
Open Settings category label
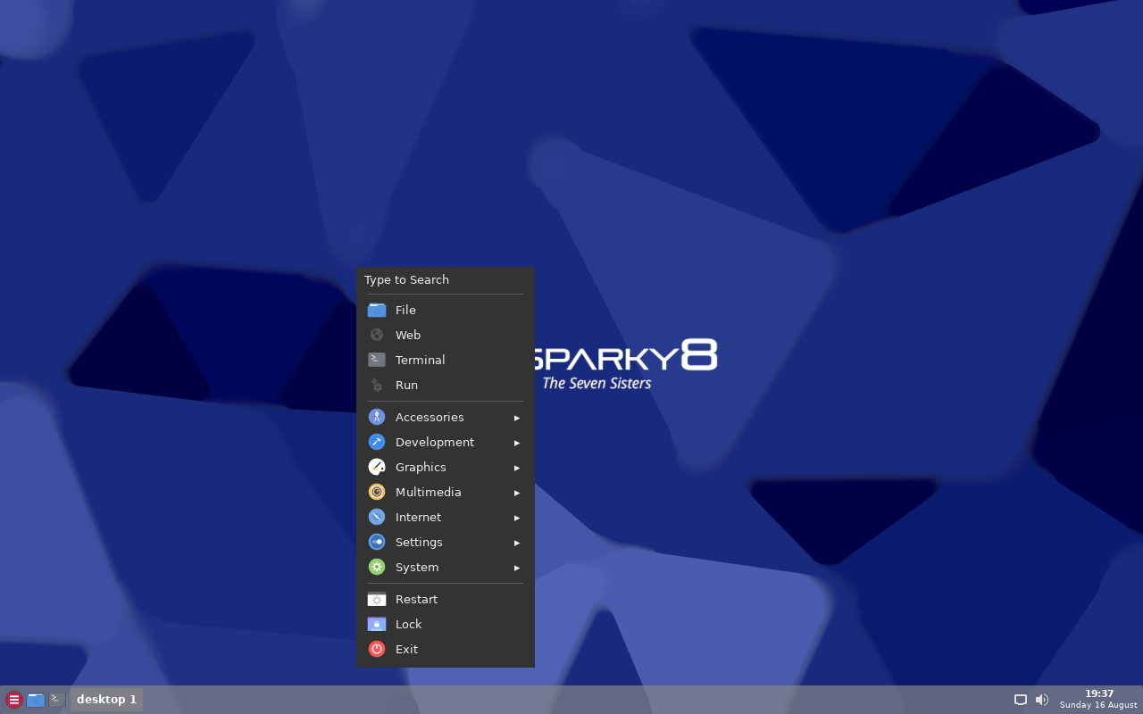click(x=419, y=542)
